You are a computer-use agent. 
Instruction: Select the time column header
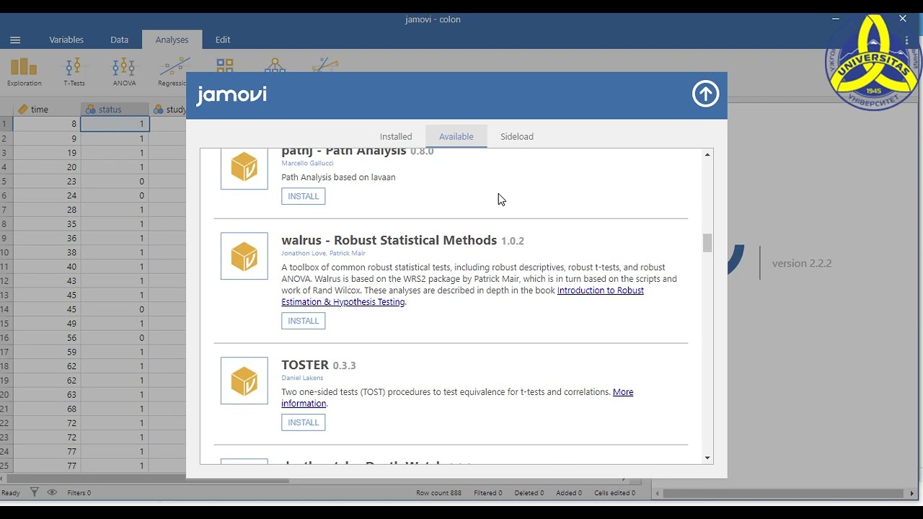coord(47,110)
